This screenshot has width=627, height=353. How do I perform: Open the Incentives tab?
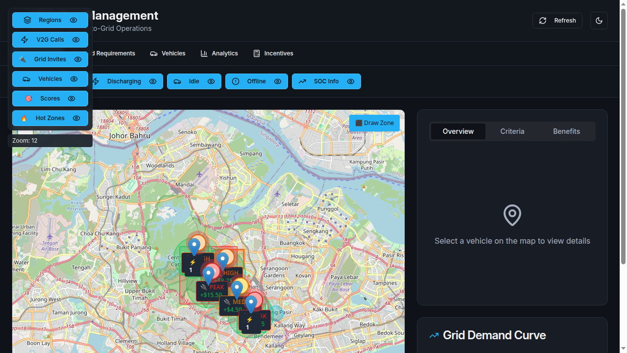tap(273, 53)
